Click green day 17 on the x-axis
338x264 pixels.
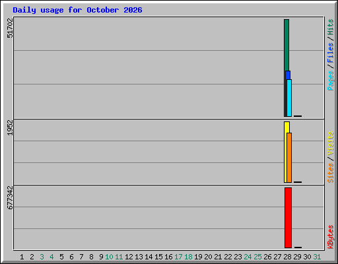pyautogui.click(x=178, y=257)
